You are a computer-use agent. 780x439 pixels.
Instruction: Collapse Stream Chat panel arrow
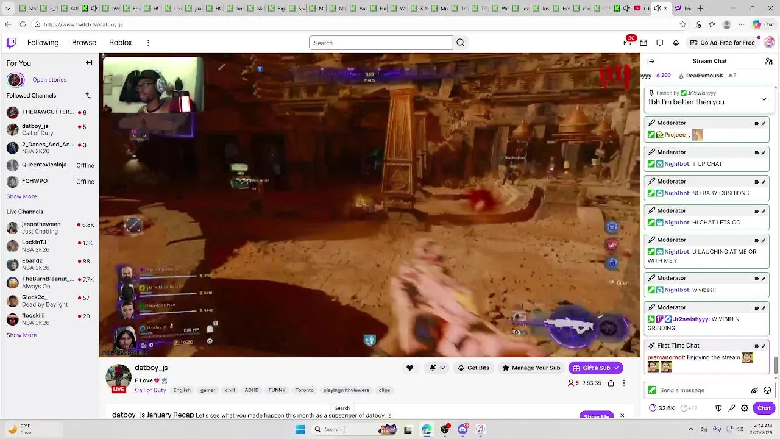click(651, 61)
